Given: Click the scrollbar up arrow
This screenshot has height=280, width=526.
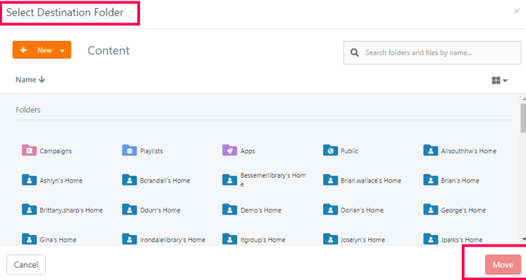Looking at the screenshot, I should coord(524,99).
